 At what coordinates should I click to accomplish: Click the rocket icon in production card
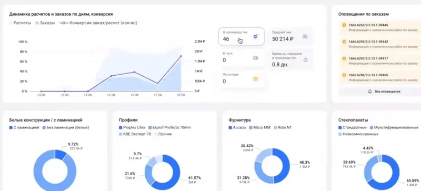pos(255,36)
